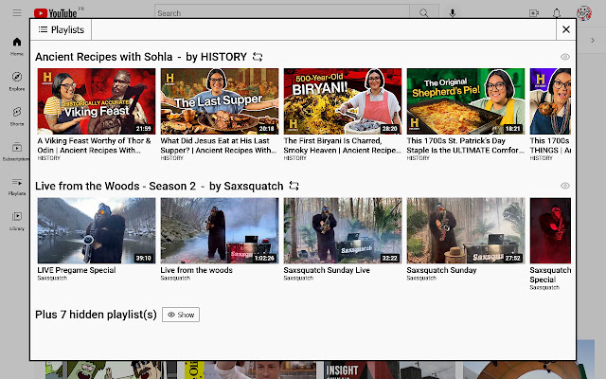Play the Viking Feast video thumbnail

point(97,101)
